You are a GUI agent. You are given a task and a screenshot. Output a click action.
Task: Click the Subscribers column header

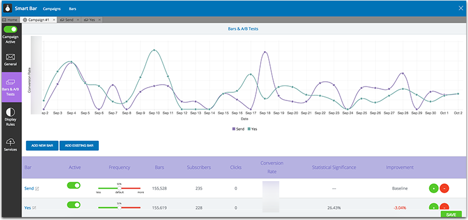pos(199,167)
